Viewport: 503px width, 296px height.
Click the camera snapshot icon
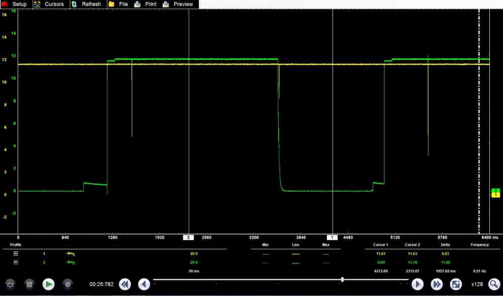click(x=10, y=284)
